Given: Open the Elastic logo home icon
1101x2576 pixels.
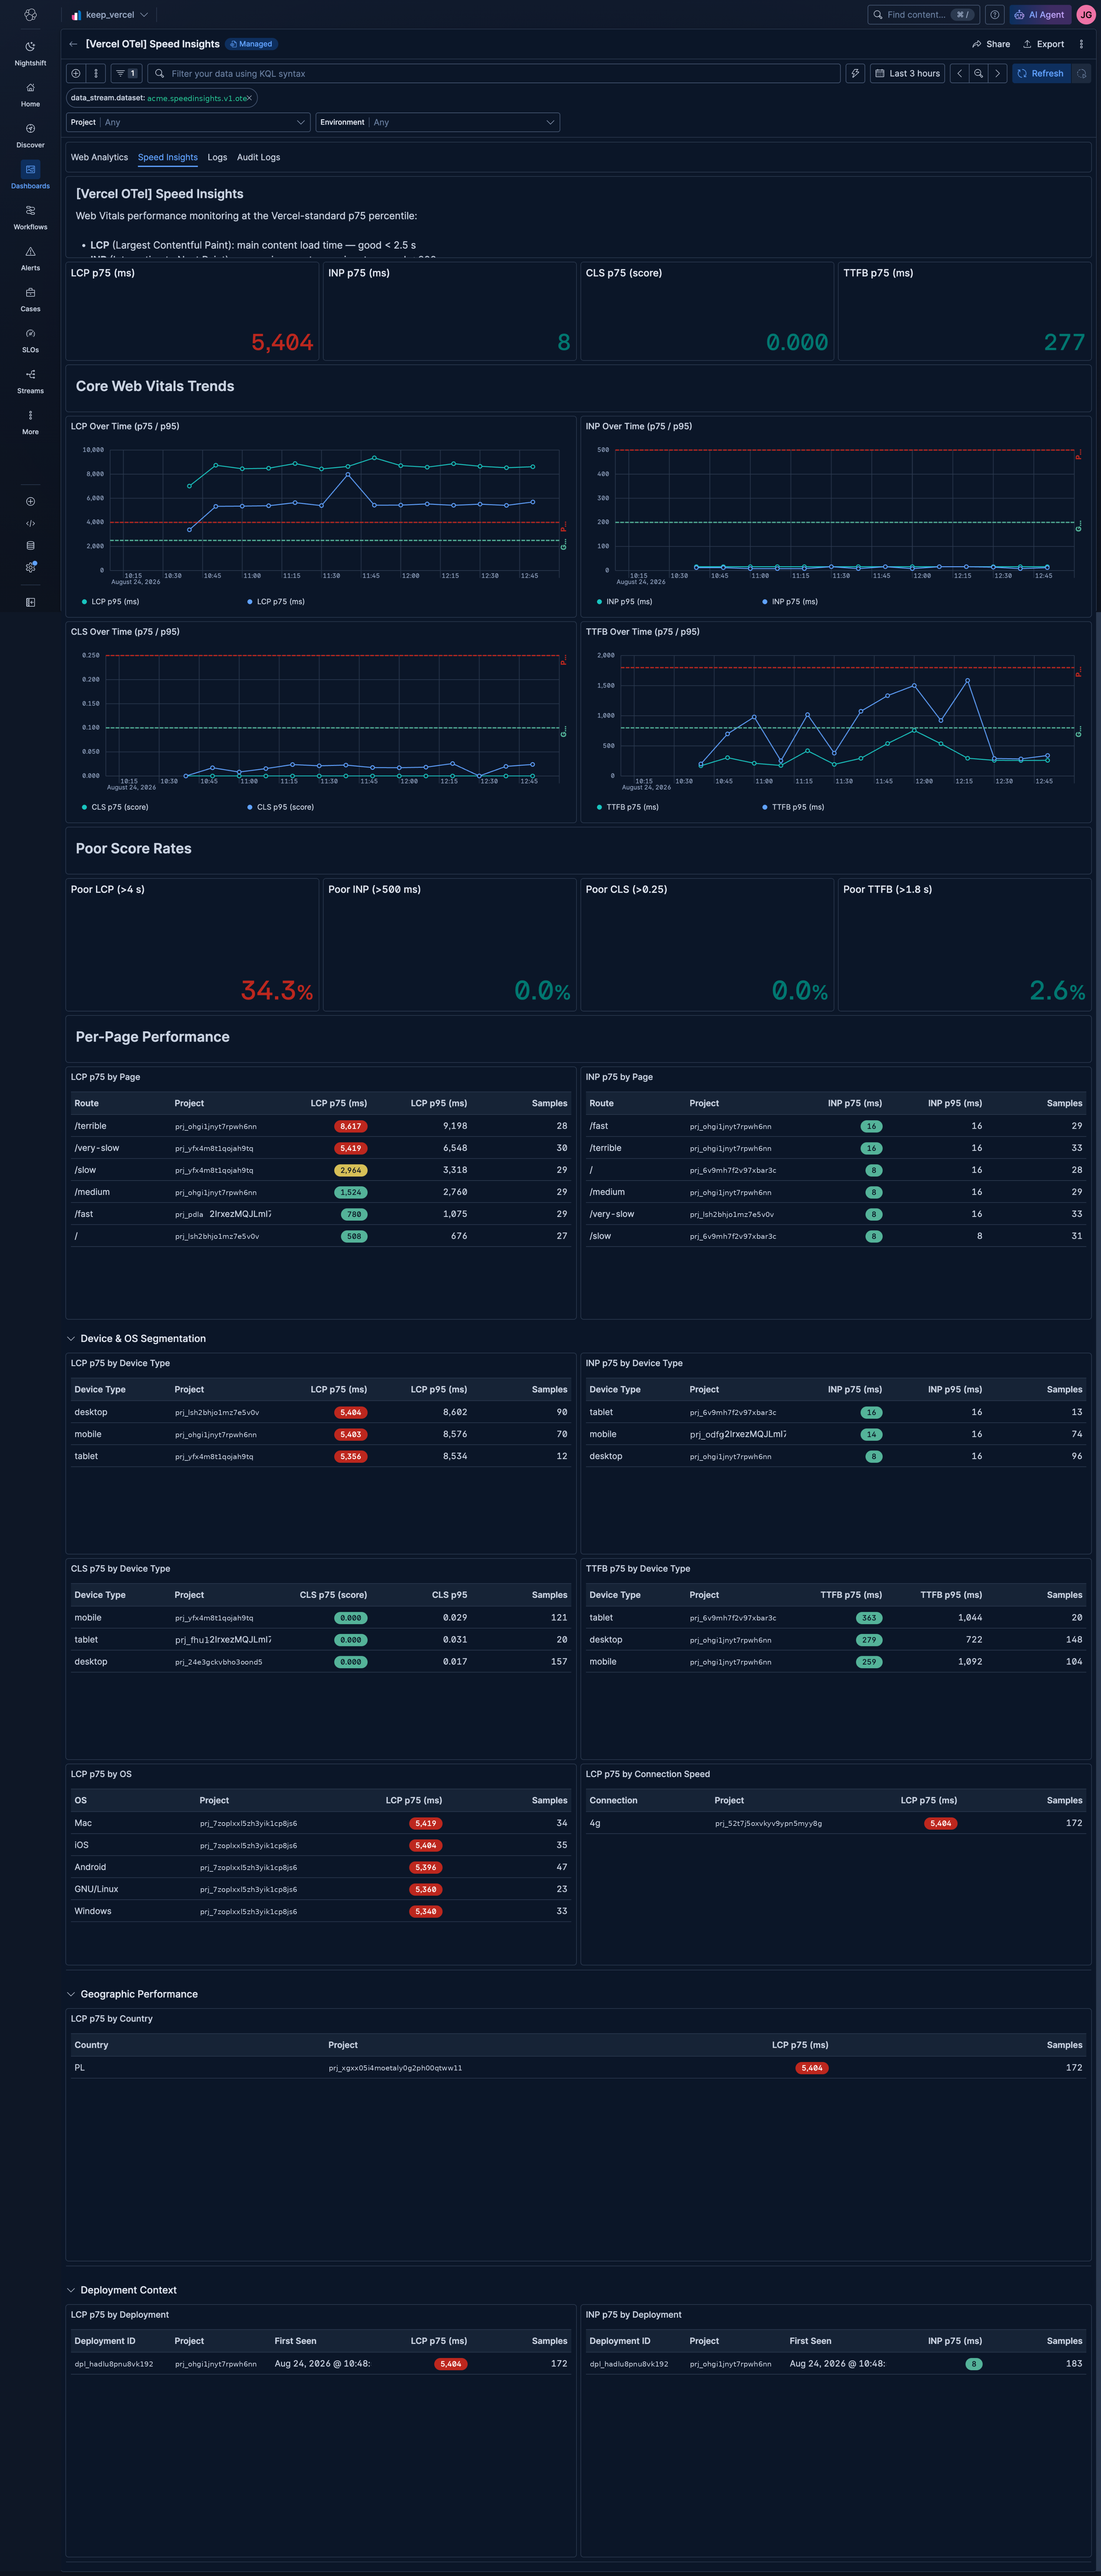Looking at the screenshot, I should (30, 15).
